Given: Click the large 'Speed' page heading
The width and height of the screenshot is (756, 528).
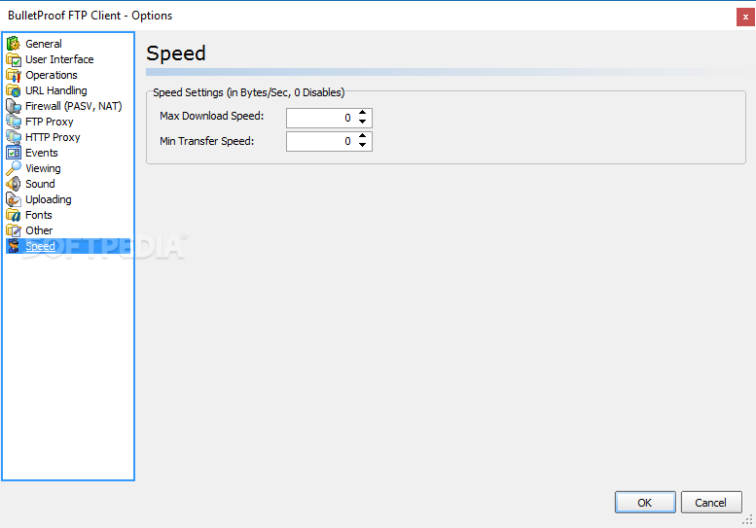Looking at the screenshot, I should click(x=176, y=53).
